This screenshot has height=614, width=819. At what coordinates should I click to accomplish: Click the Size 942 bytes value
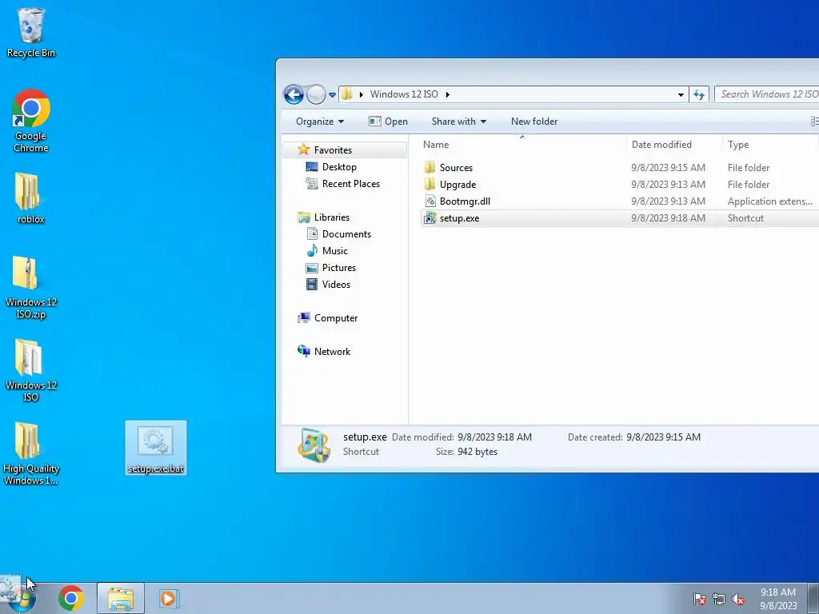pos(477,452)
